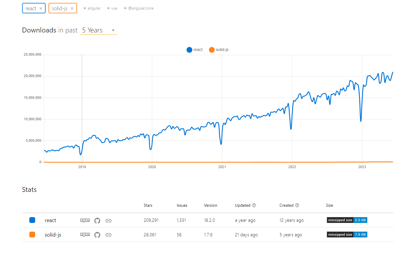This screenshot has width=420, height=258.
Task: Click the orange solid-js color swatch in stats
Action: tap(32, 235)
